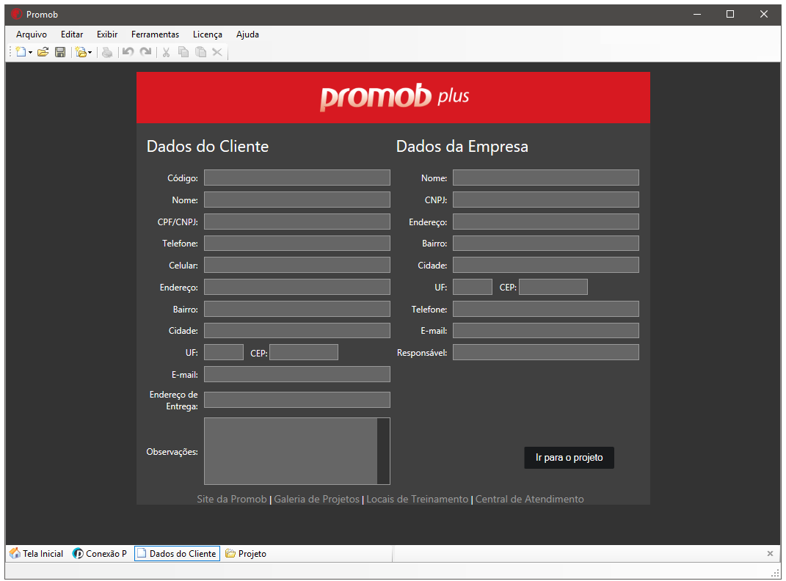Focus the Responsável input field
This screenshot has width=786, height=581.
pyautogui.click(x=546, y=352)
